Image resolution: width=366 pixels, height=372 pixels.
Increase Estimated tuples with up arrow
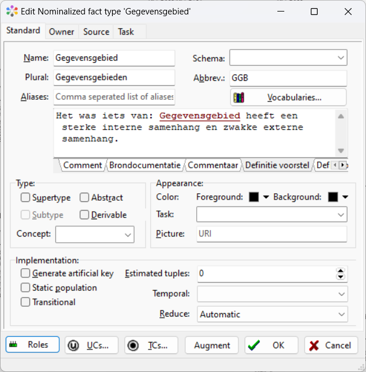tap(341, 270)
